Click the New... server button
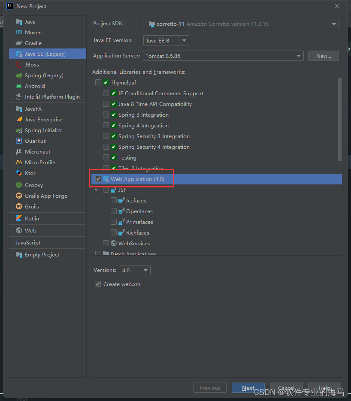Image resolution: width=351 pixels, height=401 pixels. (324, 56)
